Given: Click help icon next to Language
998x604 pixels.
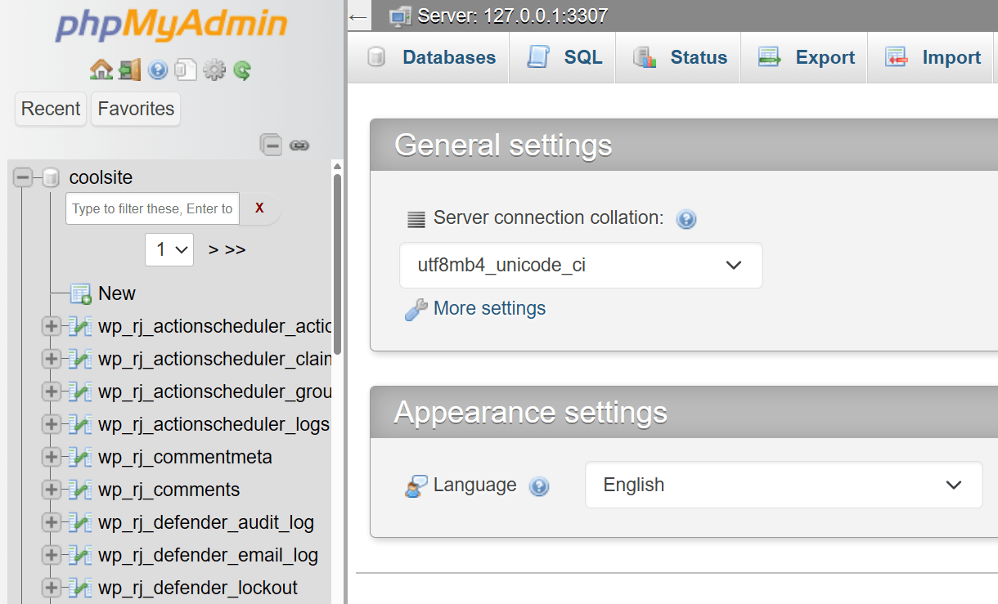Looking at the screenshot, I should [538, 486].
